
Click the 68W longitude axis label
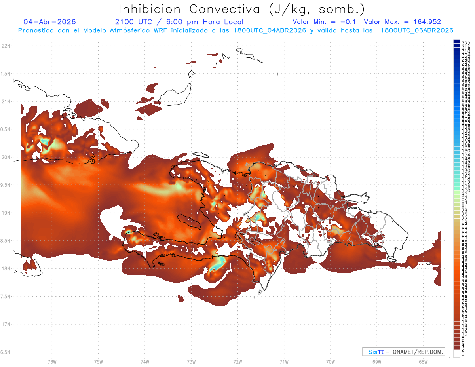click(423, 361)
